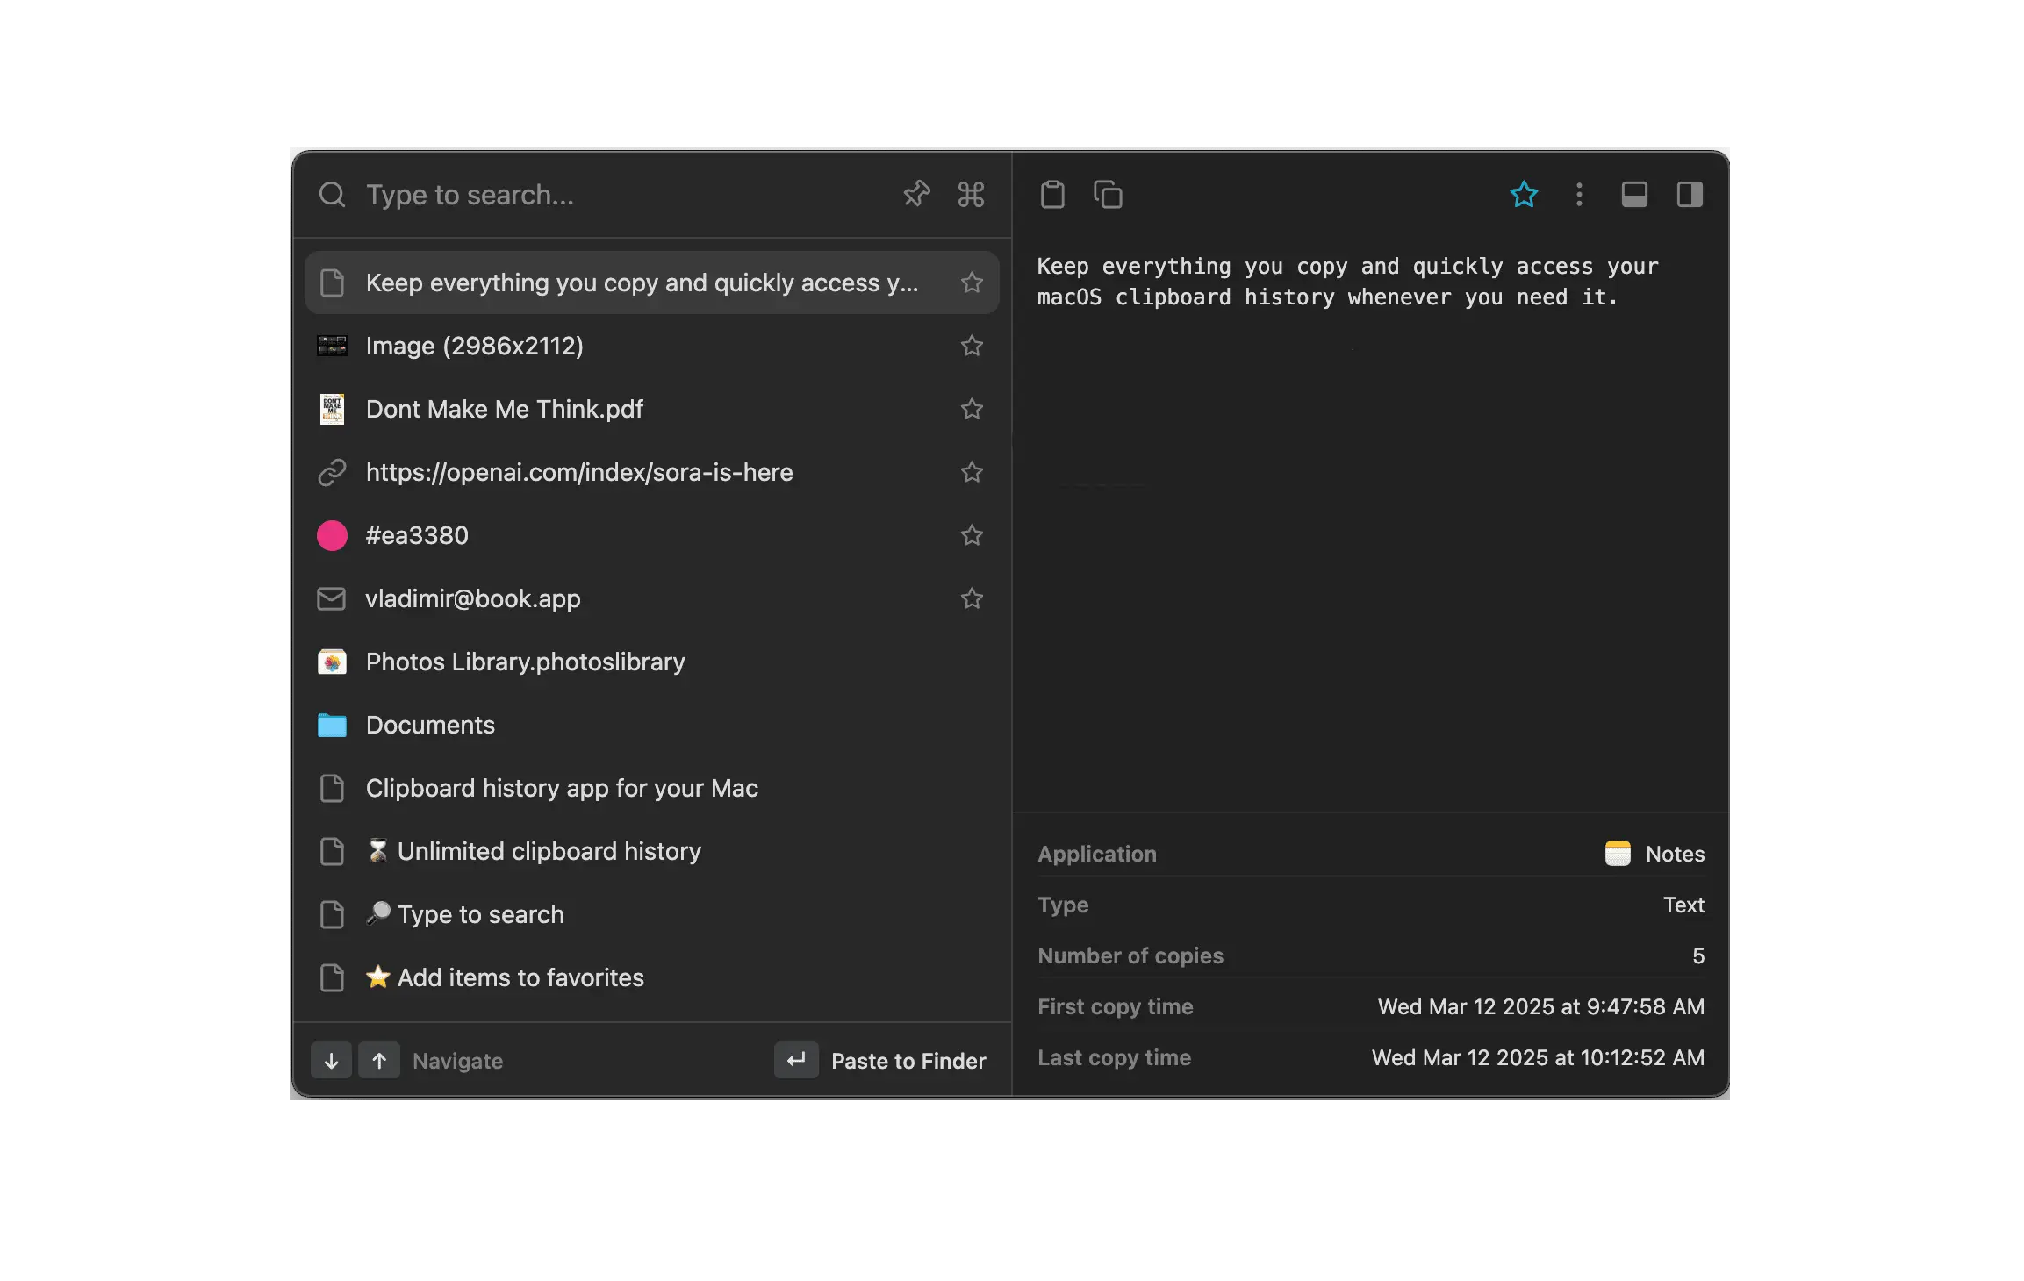Select the #ea3380 pink color swatch

[x=417, y=535]
